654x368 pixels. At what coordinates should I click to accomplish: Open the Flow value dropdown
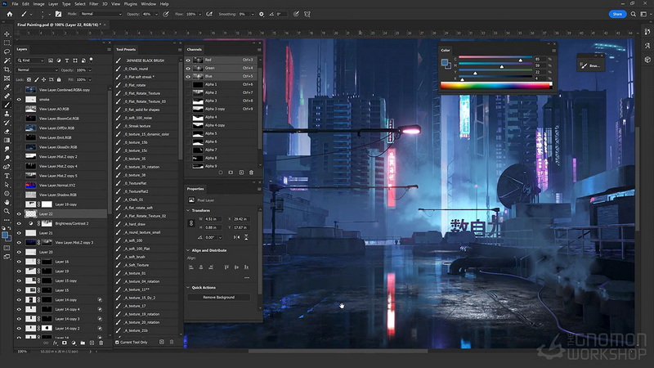click(x=200, y=14)
